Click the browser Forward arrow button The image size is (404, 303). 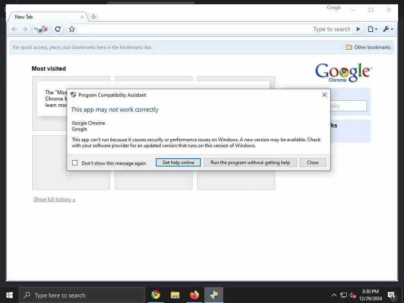tap(25, 29)
